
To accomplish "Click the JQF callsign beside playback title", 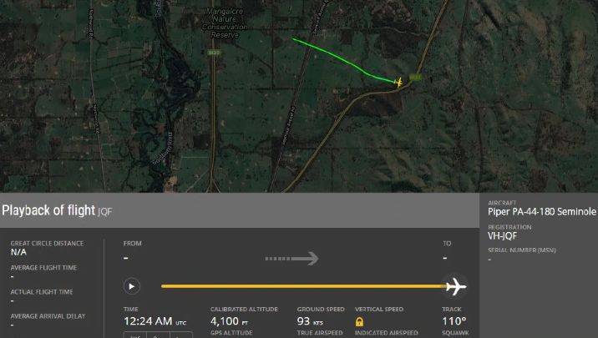I will point(105,212).
